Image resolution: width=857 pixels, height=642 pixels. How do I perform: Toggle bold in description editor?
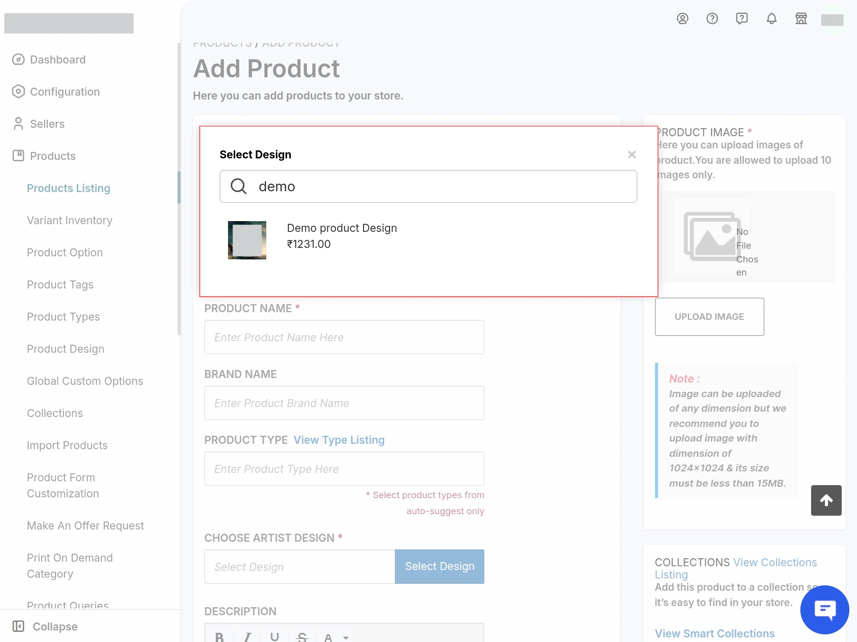[x=219, y=637]
